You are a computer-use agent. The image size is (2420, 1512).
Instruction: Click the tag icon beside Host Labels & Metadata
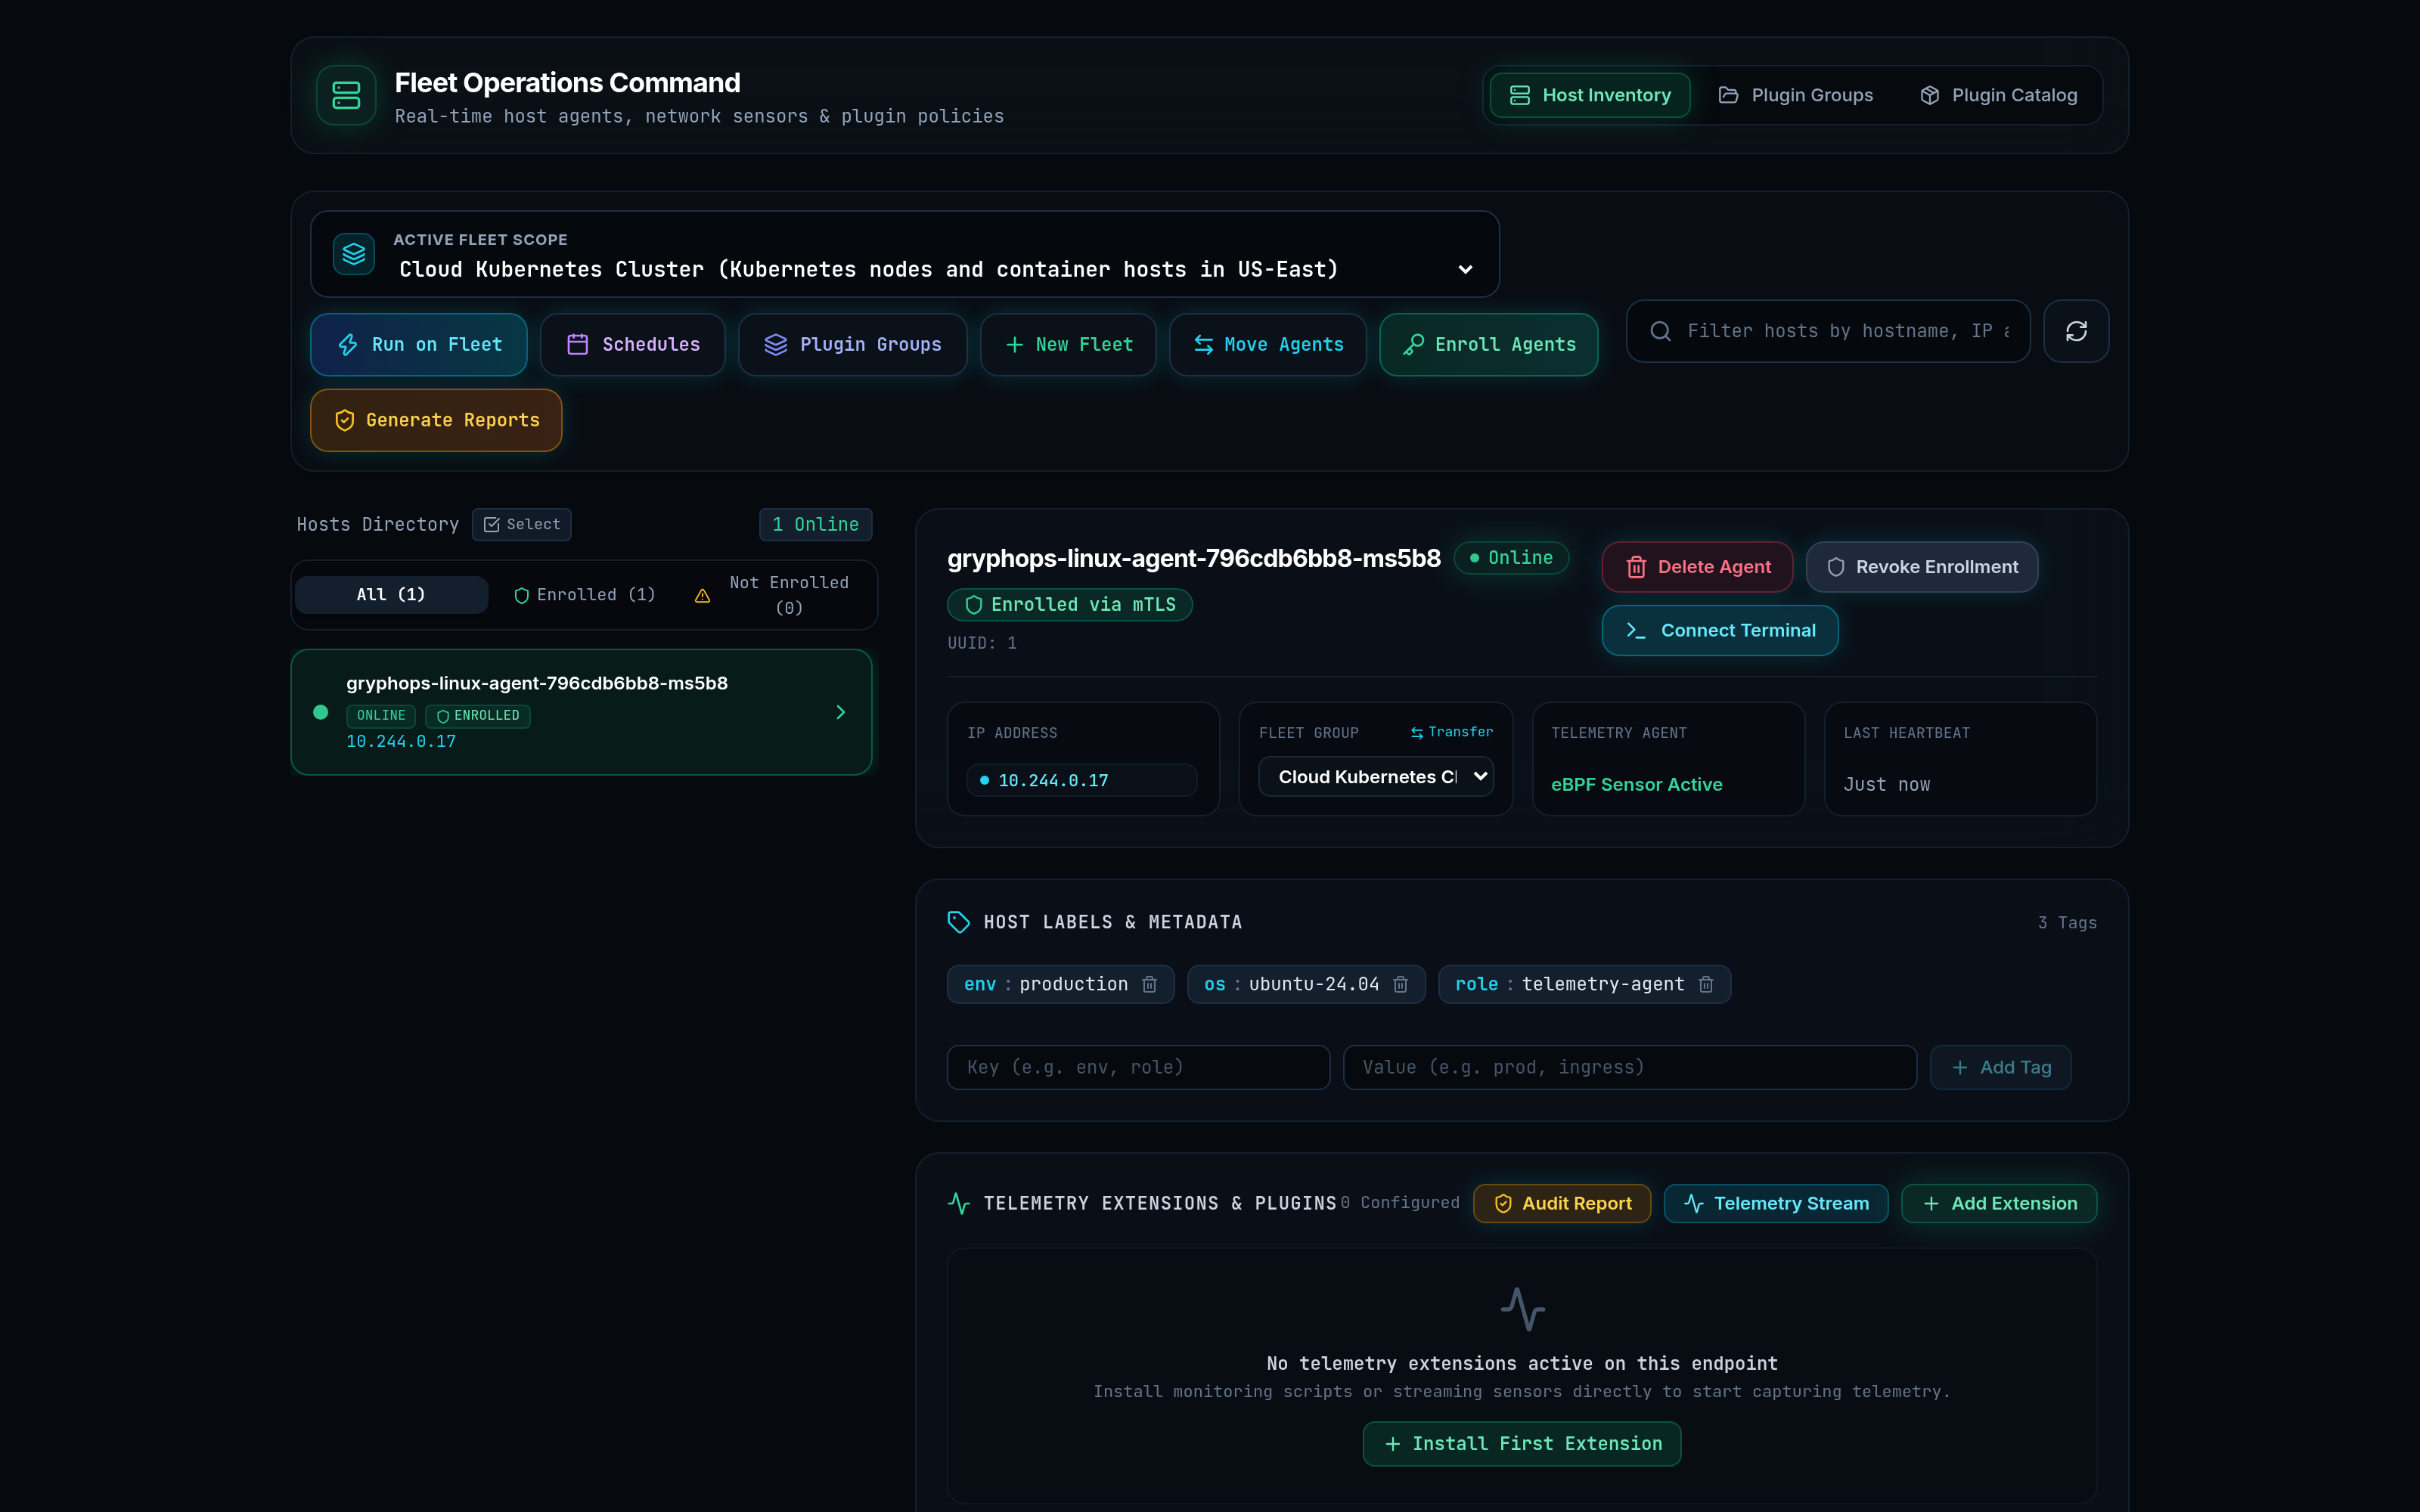click(958, 922)
